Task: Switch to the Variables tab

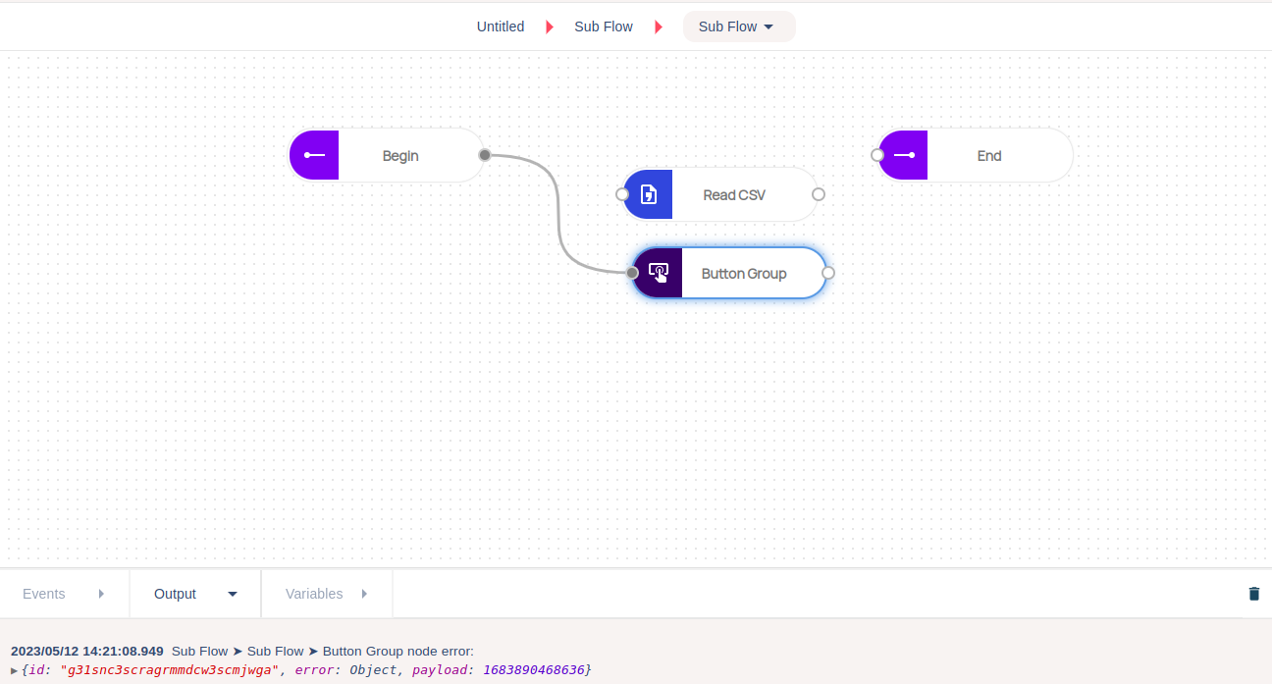Action: click(314, 594)
